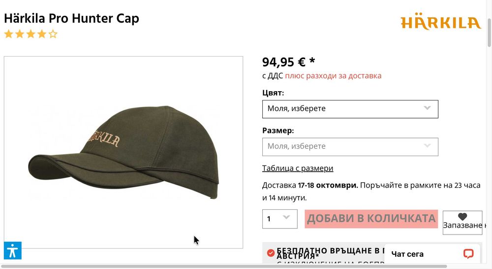The width and height of the screenshot is (492, 269).
Task: Click the heart wishlist icon
Action: (462, 216)
